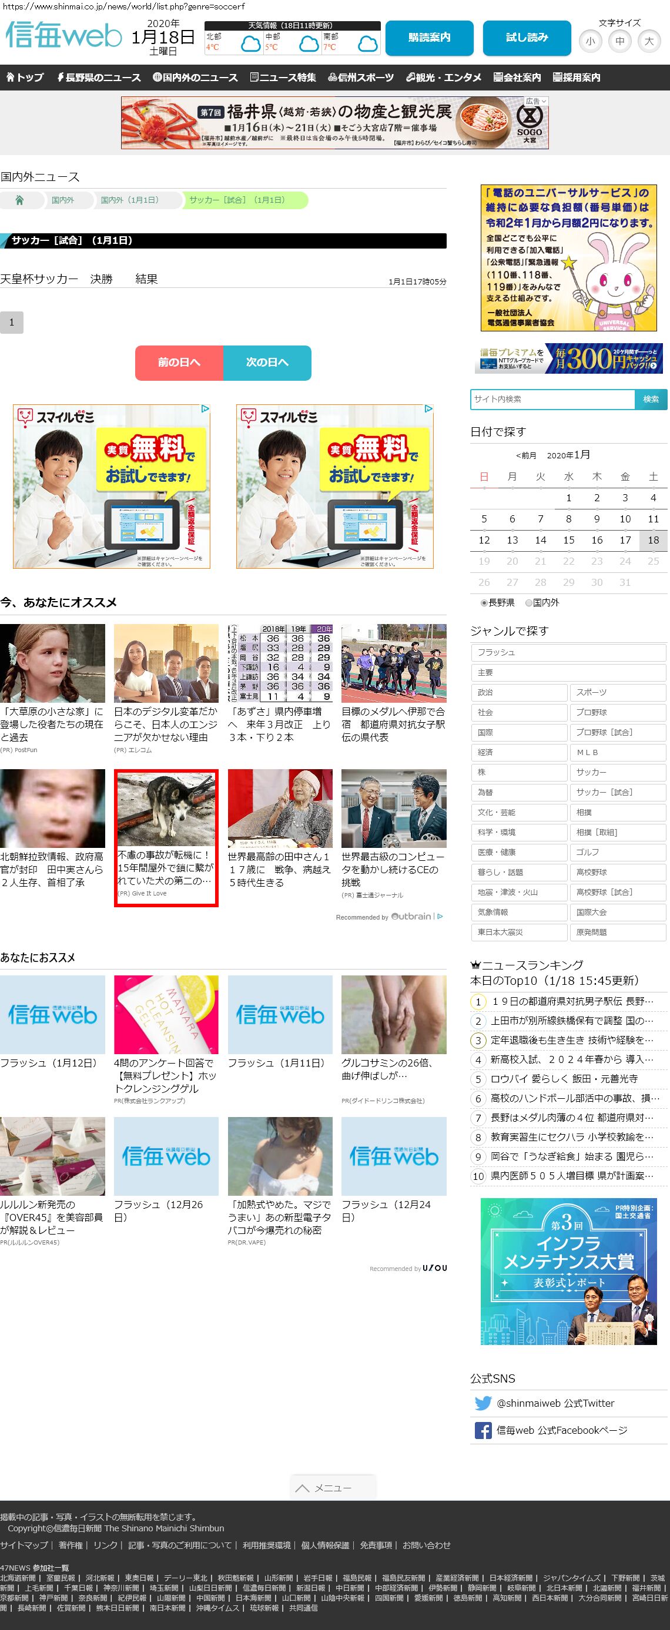Image resolution: width=670 pixels, height=1630 pixels.
Task: Open the インフラメンテナンス大賞 banner
Action: tap(569, 1271)
